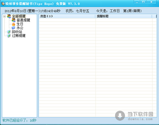159x125 pixels.
Task: Sort by the 类型(0) column header
Action: [67, 16]
